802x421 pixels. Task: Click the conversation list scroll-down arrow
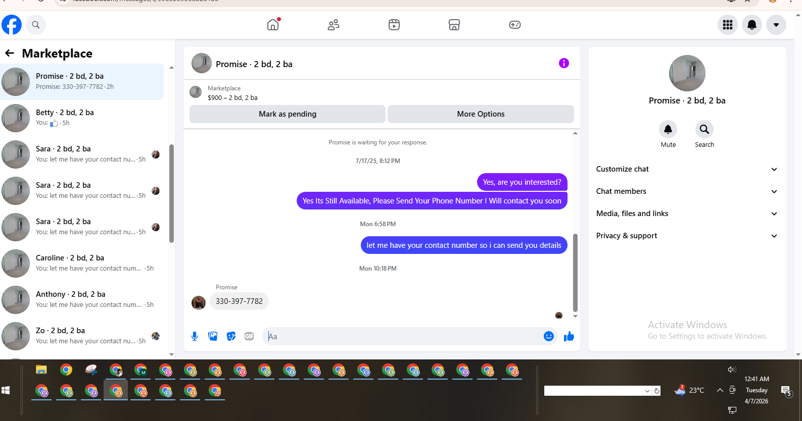coord(171,354)
